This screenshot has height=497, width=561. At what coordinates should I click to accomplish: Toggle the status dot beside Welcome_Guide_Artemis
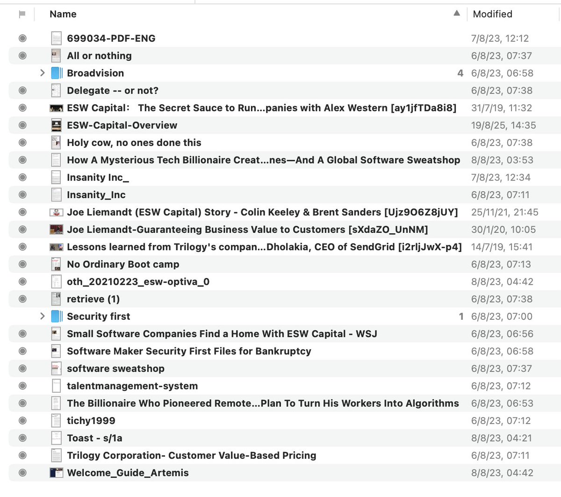[x=22, y=473]
